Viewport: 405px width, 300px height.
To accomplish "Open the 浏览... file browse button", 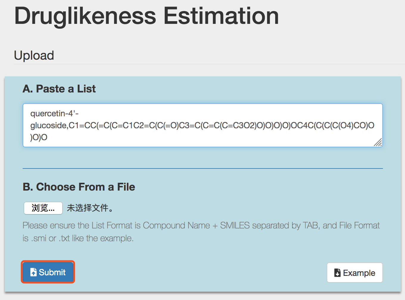I will 43,208.
